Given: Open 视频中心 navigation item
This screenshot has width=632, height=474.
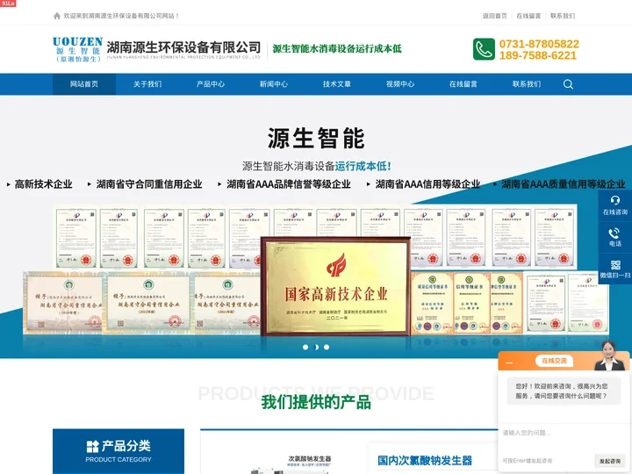Looking at the screenshot, I should click(x=400, y=84).
